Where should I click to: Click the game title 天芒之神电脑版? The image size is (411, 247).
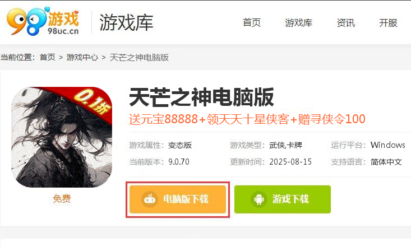tap(201, 97)
